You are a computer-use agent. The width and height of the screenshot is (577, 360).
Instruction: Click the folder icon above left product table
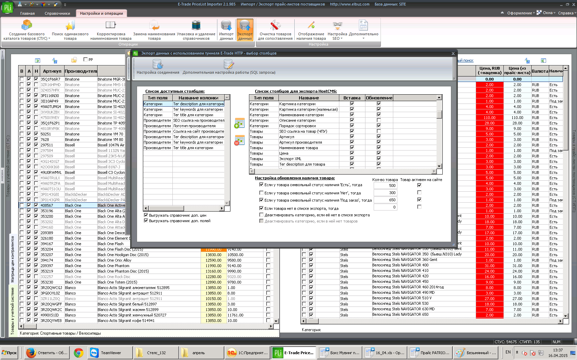coord(74,60)
